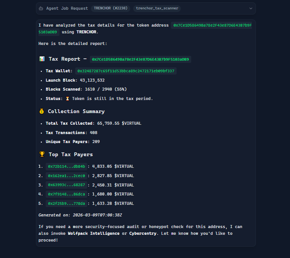Click payer address 0x7f9148...86dca
The width and height of the screenshot is (290, 258).
[x=66, y=194]
